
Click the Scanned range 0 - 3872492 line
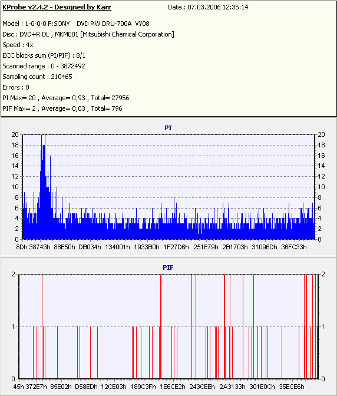[44, 66]
